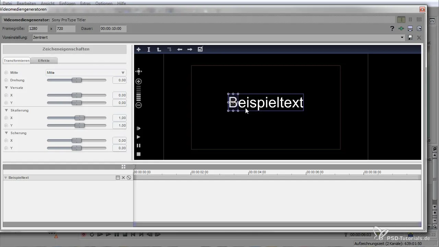This screenshot has height=247, width=439.
Task: Click the play button in preview
Action: (139, 137)
